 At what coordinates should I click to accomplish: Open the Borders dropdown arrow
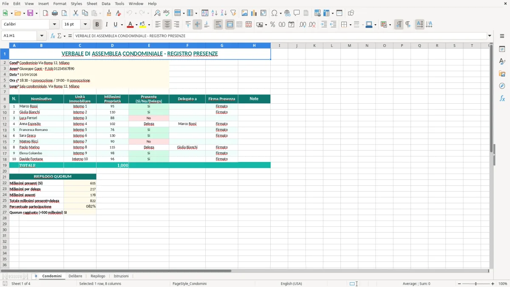[x=350, y=25]
